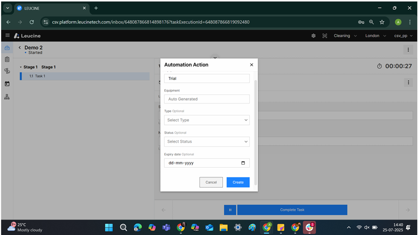Select Task 1 in the stage list

[40, 76]
